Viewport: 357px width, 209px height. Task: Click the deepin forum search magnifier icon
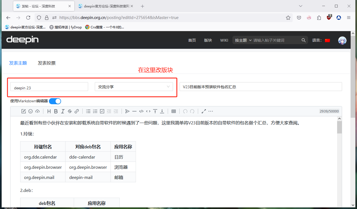click(303, 40)
